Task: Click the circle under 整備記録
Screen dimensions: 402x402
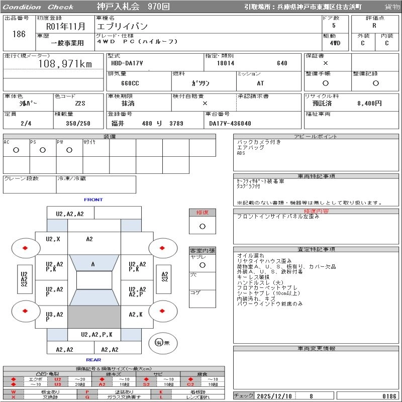Action: 375,83
